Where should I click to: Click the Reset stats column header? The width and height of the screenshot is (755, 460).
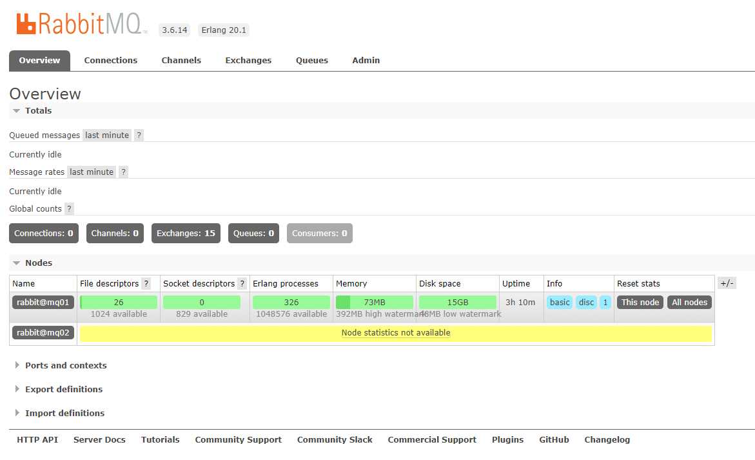point(638,284)
